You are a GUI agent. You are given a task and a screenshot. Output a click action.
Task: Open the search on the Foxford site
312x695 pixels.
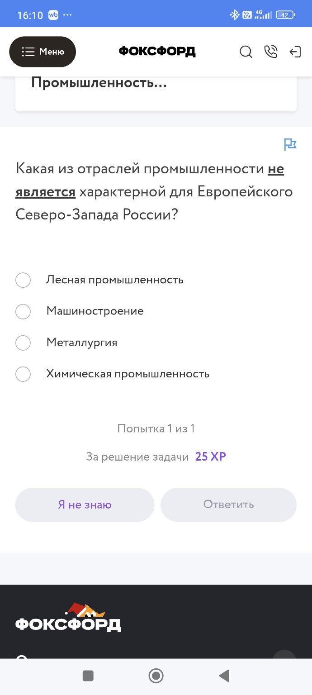coord(246,52)
